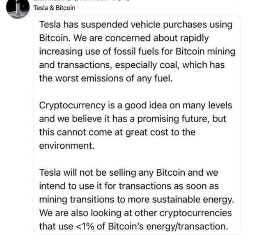Click the line "Tesla has suspended vehicle purchases using"
The width and height of the screenshot is (263, 239).
click(x=136, y=25)
